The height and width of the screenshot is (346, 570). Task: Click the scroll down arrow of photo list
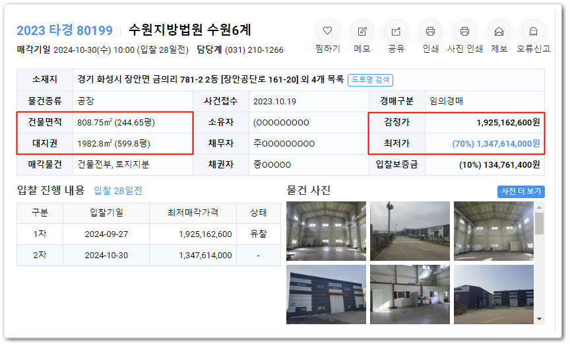(539, 319)
